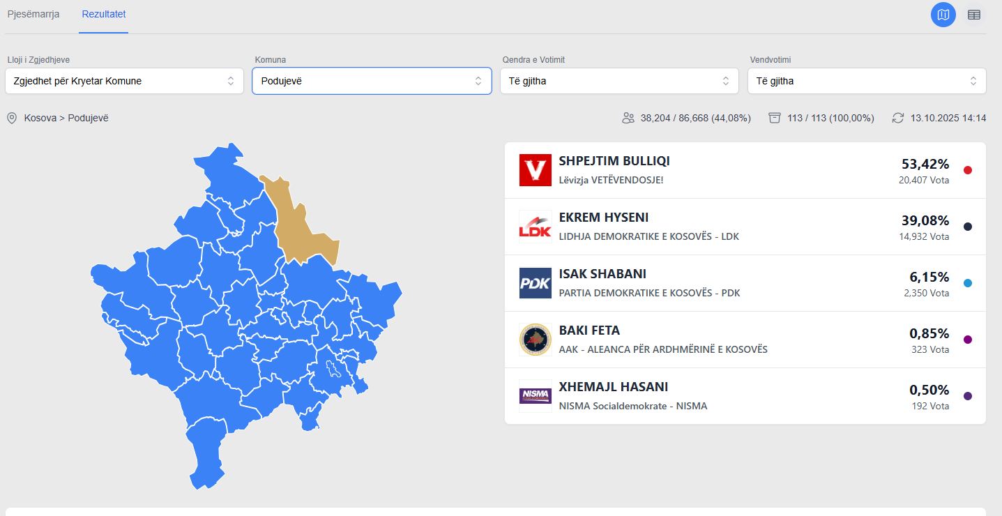The width and height of the screenshot is (1002, 516).
Task: Click the voter turnout people icon
Action: pyautogui.click(x=628, y=119)
